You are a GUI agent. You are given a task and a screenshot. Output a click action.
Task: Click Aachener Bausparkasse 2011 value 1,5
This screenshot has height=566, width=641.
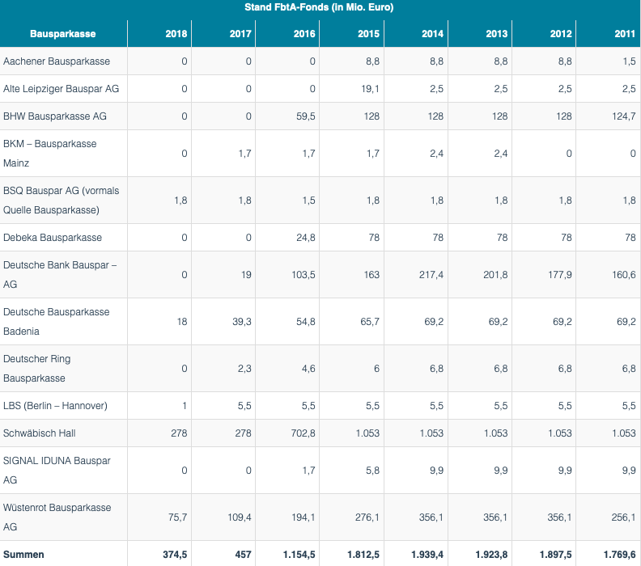coord(630,61)
